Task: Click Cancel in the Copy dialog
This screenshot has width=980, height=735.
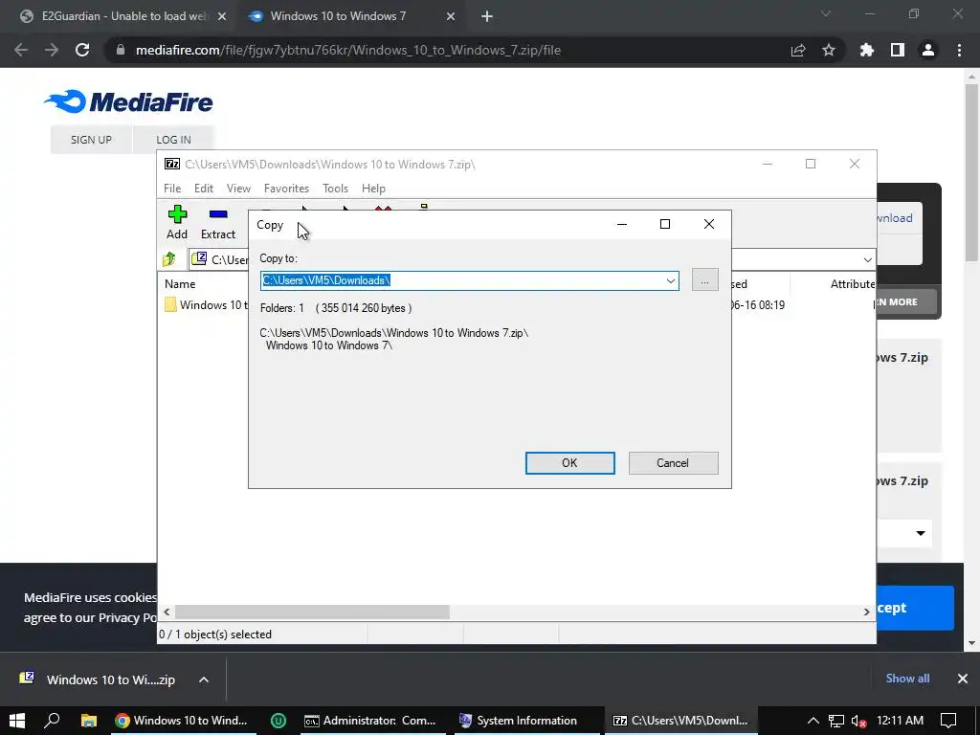Action: [x=673, y=463]
